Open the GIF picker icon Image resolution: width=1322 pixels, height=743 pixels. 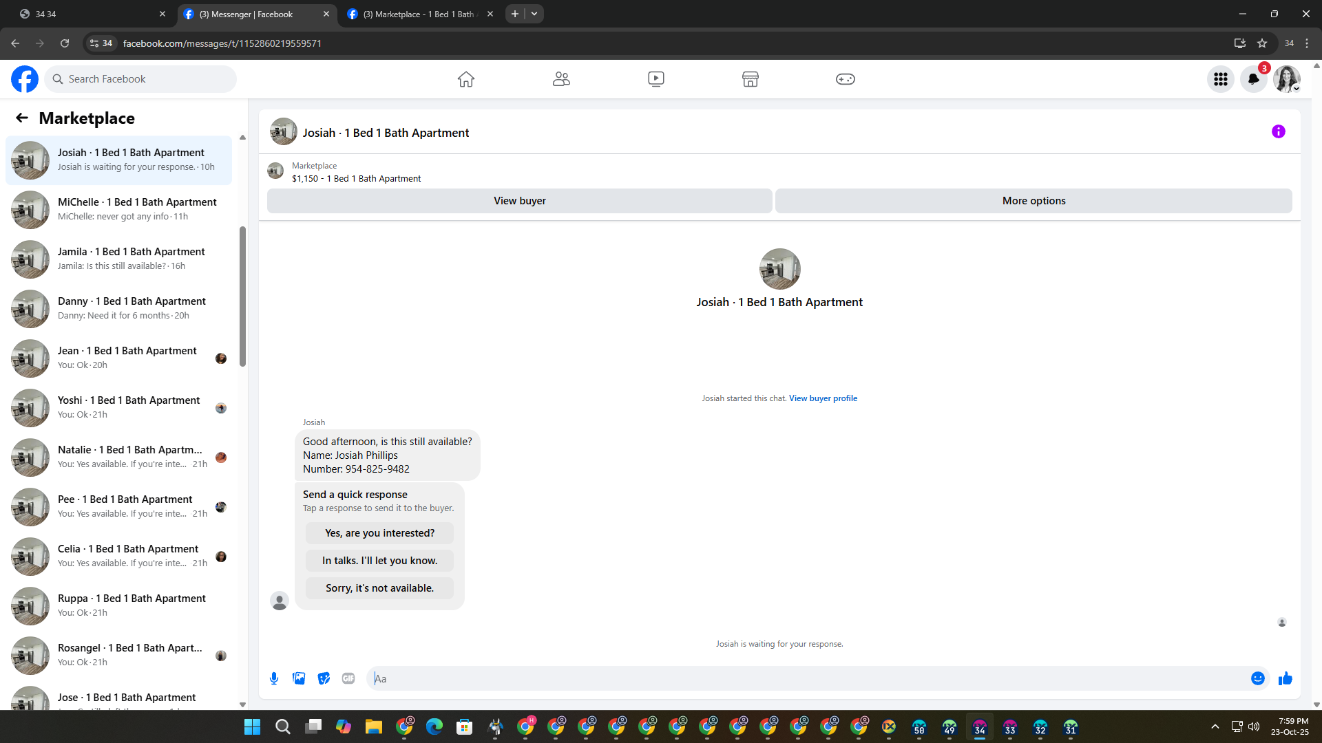348,678
